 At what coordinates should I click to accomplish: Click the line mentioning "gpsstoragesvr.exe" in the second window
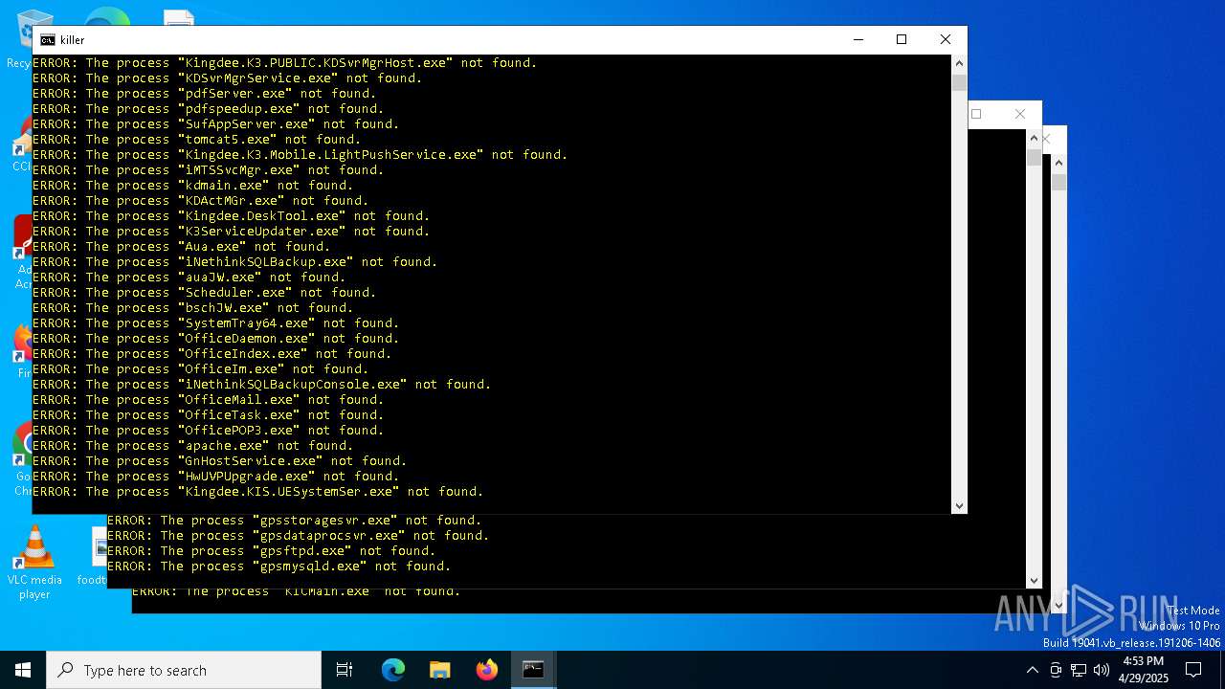[x=295, y=520]
